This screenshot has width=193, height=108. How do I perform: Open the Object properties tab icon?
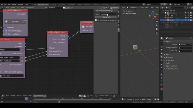point(162,64)
